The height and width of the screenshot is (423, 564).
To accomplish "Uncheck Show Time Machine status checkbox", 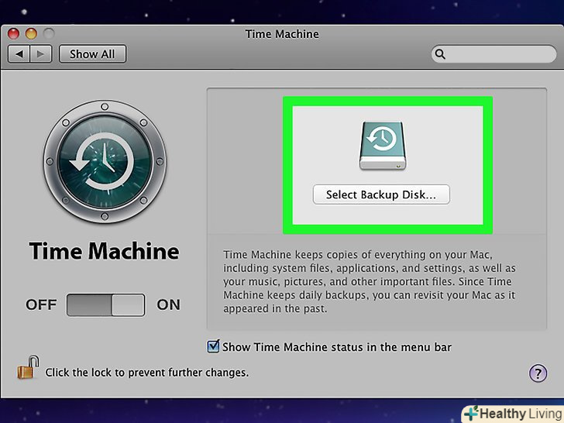I will click(x=213, y=346).
